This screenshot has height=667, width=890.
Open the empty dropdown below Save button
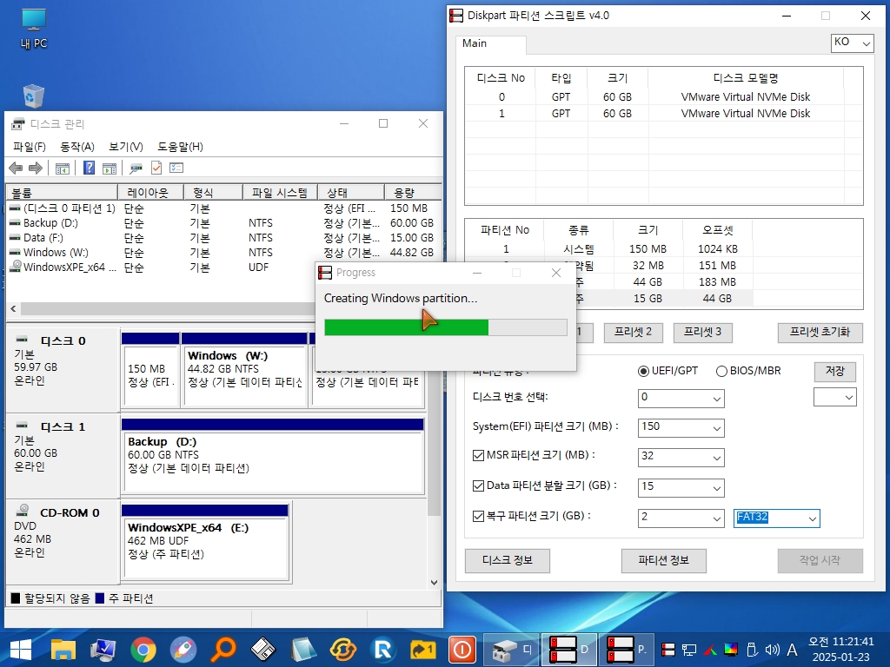point(834,397)
